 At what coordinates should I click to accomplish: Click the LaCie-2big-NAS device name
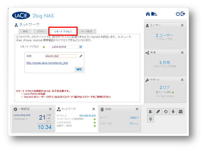[x=22, y=115]
